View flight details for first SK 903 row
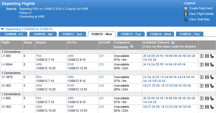 click(x=207, y=86)
